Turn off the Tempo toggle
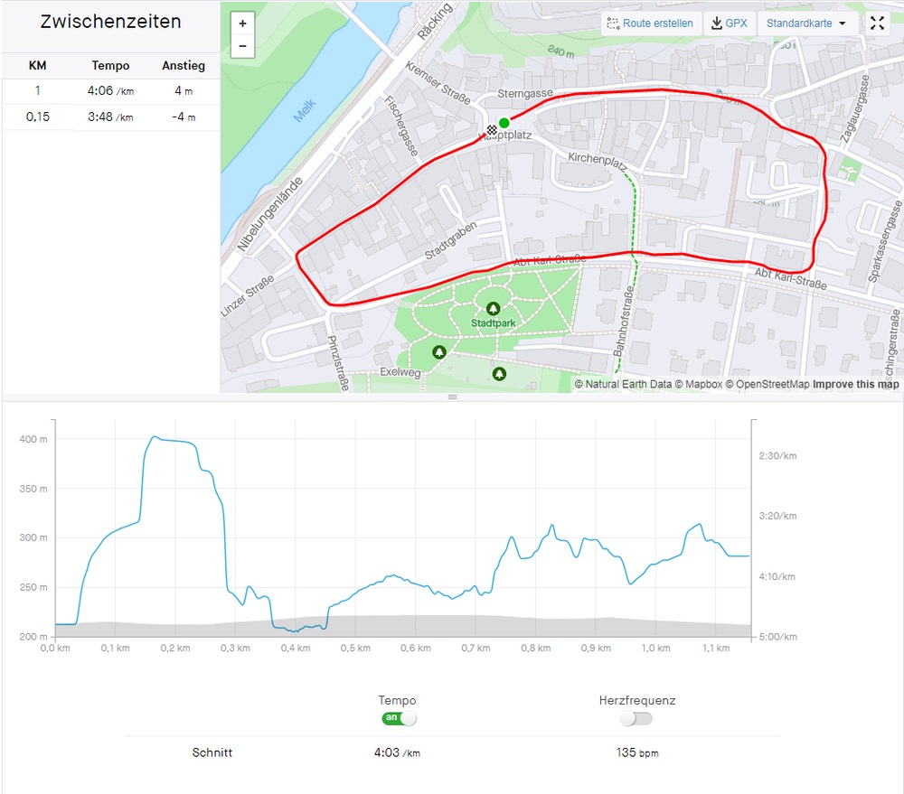The height and width of the screenshot is (794, 904). coord(399,718)
